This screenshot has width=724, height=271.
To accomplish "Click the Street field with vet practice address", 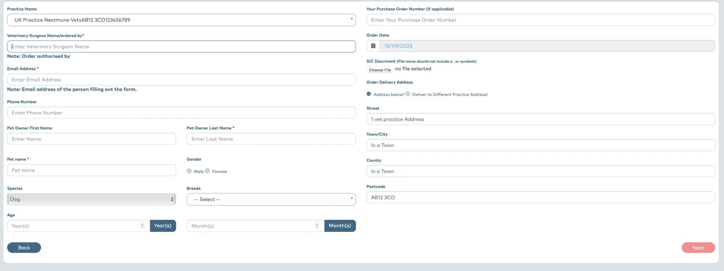I will click(x=541, y=119).
